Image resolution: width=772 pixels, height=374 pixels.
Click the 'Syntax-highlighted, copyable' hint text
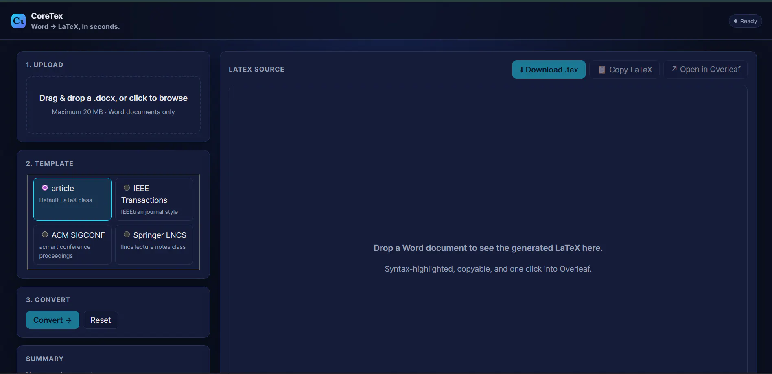(x=488, y=269)
